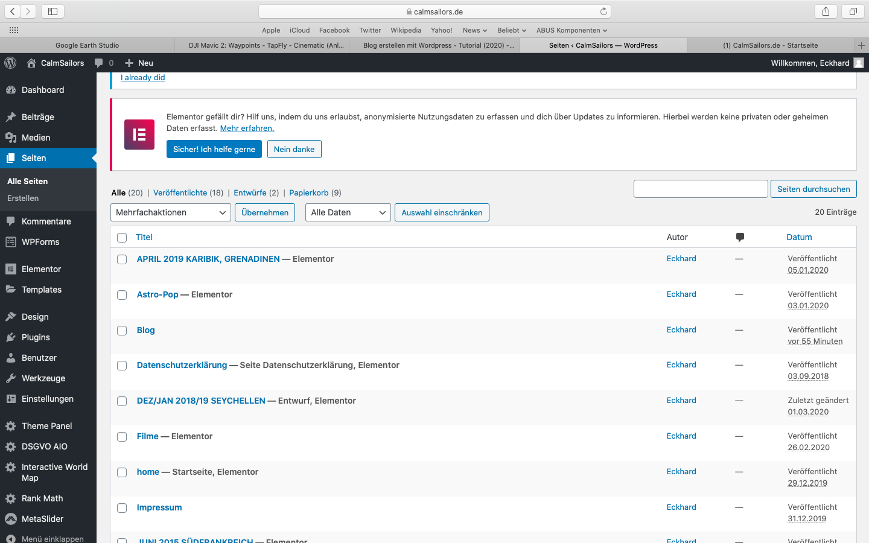Check the APRIL 2019 KARIBIK, GRENADINEN row
869x543 pixels.
(x=122, y=259)
